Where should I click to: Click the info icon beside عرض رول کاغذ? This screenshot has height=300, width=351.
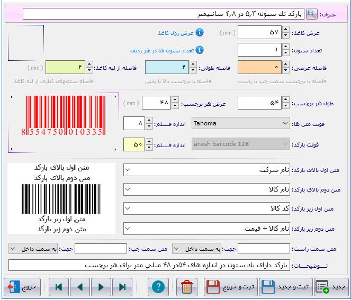200,33
